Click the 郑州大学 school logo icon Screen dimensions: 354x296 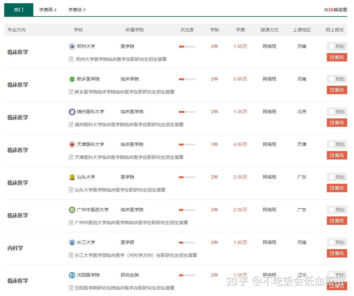(x=72, y=47)
